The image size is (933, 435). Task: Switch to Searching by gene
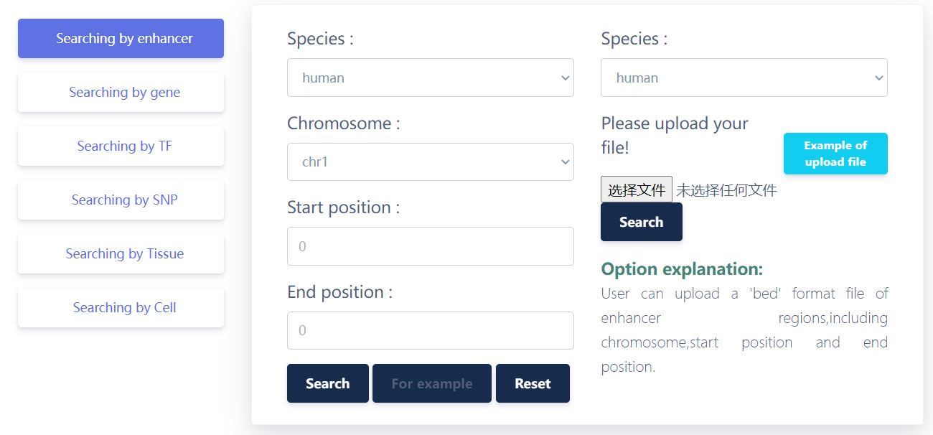[121, 93]
